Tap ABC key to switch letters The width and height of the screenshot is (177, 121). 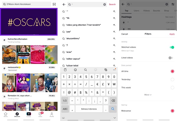click(65, 109)
